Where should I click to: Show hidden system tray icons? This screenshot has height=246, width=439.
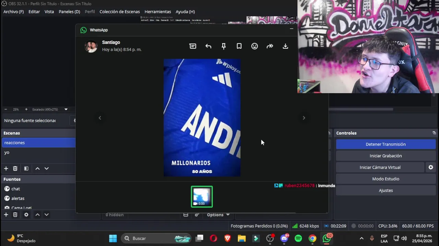tap(361, 238)
